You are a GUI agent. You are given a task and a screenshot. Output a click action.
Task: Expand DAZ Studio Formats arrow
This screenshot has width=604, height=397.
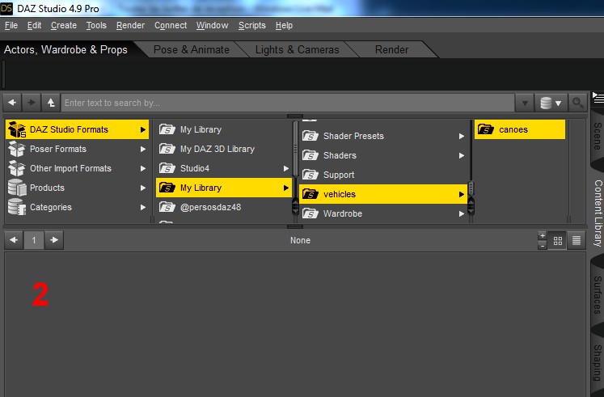pos(143,129)
